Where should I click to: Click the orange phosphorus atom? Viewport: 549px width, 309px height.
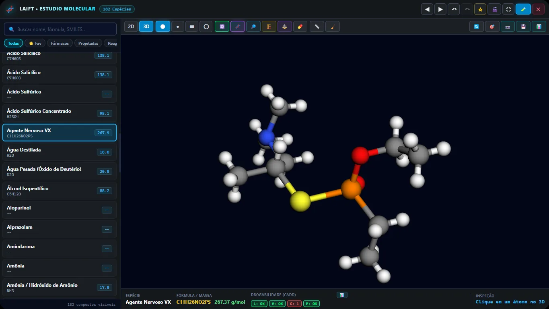351,189
